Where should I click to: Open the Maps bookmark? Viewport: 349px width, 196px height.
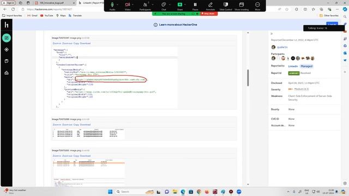(61, 16)
